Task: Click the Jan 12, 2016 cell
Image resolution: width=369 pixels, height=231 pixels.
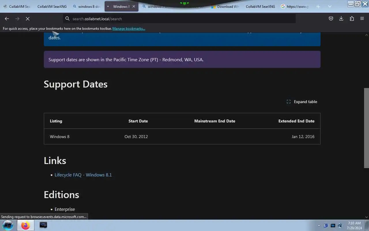Action: point(303,137)
